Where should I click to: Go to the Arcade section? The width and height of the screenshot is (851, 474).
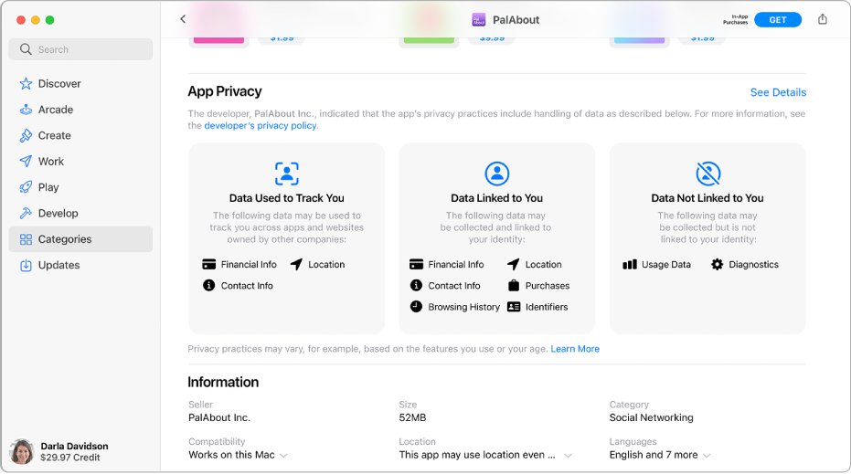pos(56,110)
